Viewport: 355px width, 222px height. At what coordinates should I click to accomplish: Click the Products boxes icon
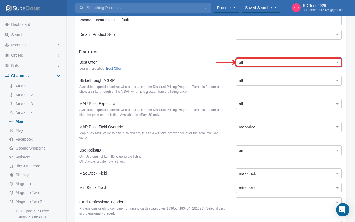pos(7,45)
